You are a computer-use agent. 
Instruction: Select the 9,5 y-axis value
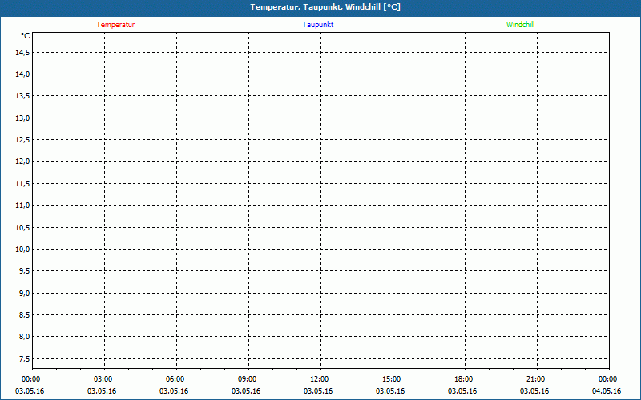(25, 271)
